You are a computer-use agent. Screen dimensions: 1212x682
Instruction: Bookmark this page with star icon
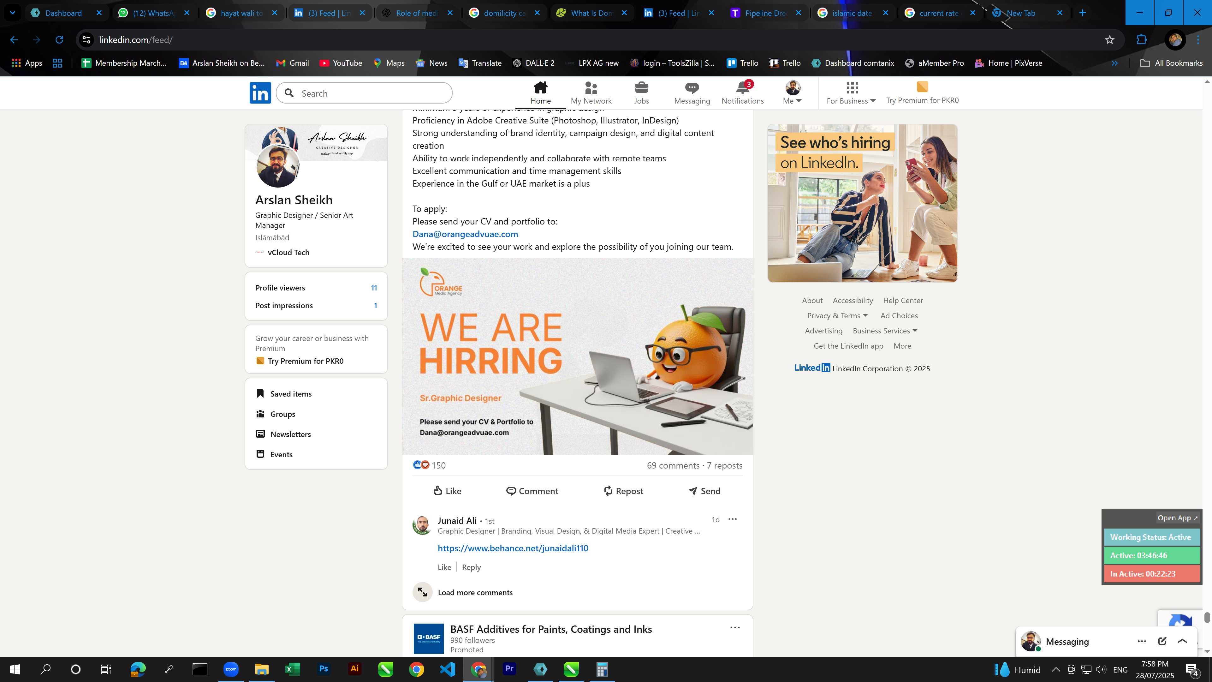(1109, 40)
